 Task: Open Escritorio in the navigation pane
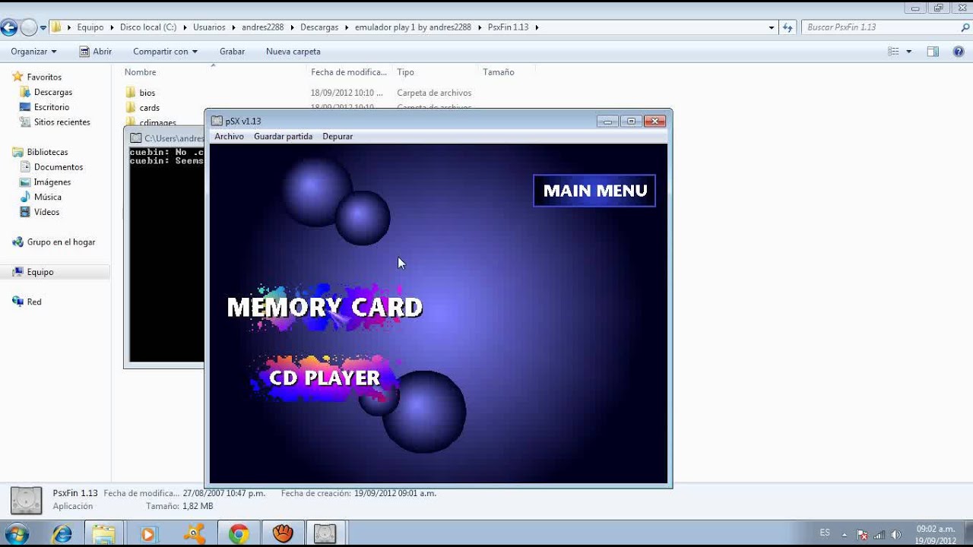pos(52,107)
